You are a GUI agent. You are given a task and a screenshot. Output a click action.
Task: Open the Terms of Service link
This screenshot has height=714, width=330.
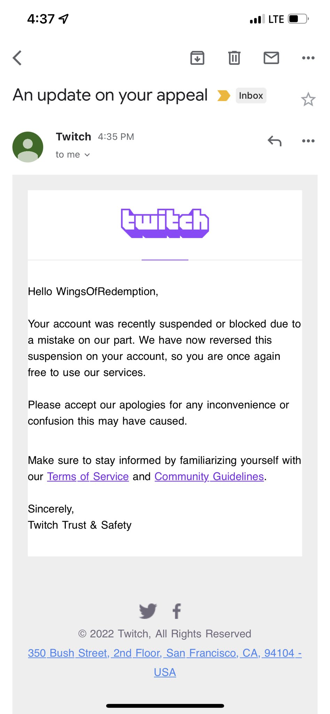coord(88,477)
